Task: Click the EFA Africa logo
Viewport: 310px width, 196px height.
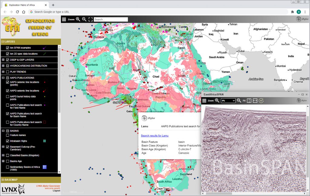Action: 11,27
